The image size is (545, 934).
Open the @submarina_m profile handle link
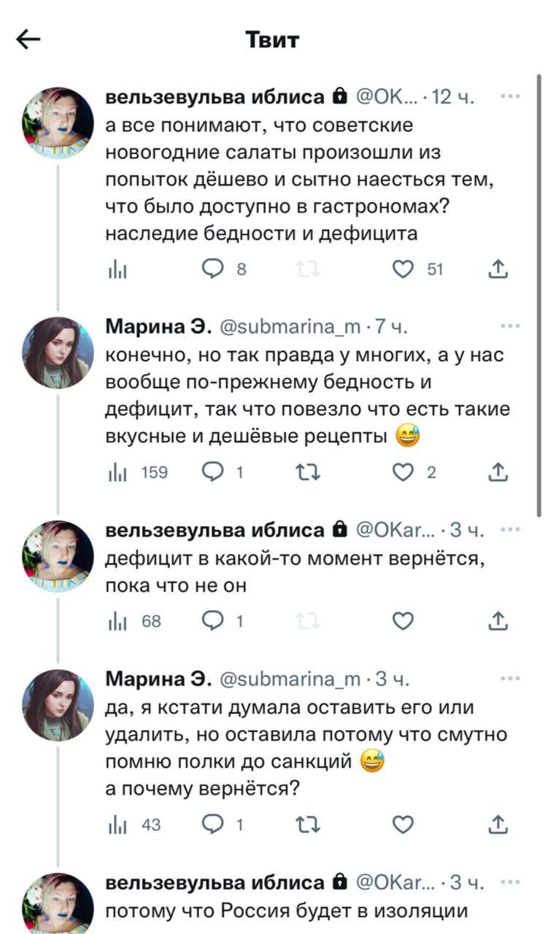(289, 327)
